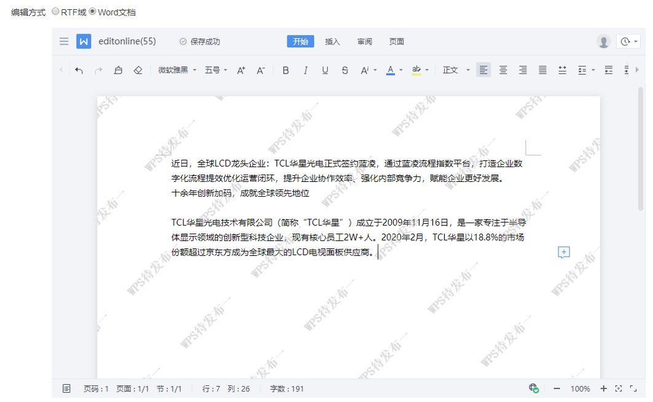653x402 pixels.
Task: Click the line spacing icon
Action: point(582,70)
